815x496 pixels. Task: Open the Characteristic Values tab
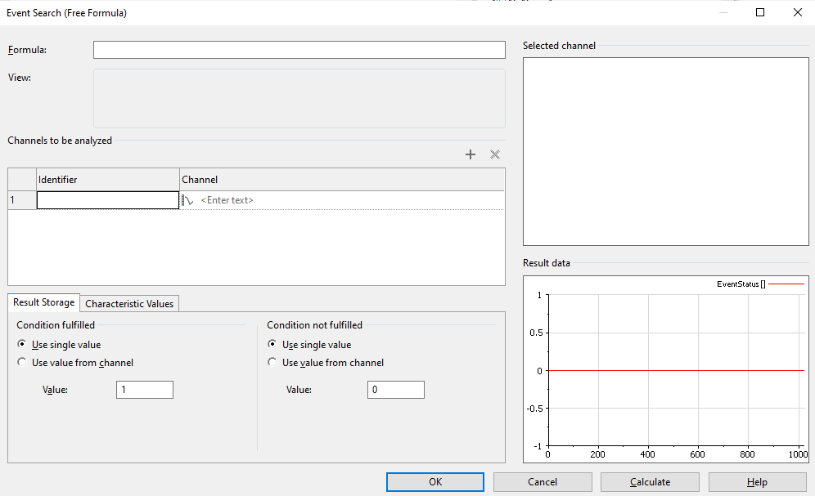(x=129, y=304)
